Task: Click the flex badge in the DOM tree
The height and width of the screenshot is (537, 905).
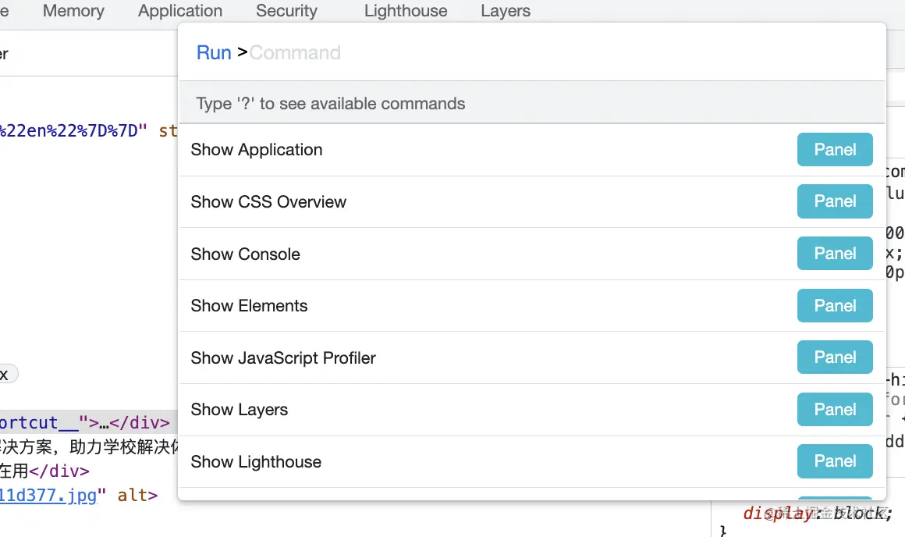Action: [6, 375]
